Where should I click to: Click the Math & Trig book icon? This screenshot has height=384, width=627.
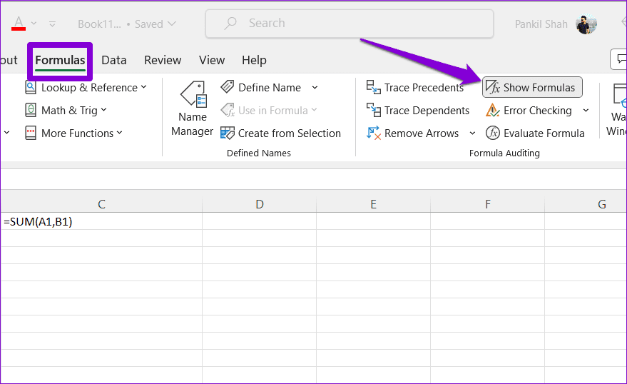coord(31,110)
